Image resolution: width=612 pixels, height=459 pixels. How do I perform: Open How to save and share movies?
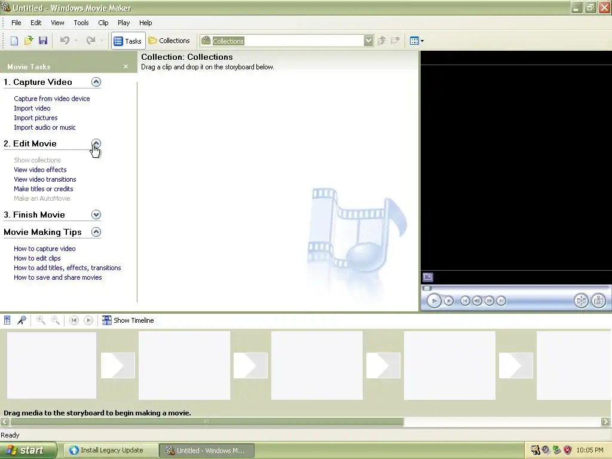click(x=58, y=277)
